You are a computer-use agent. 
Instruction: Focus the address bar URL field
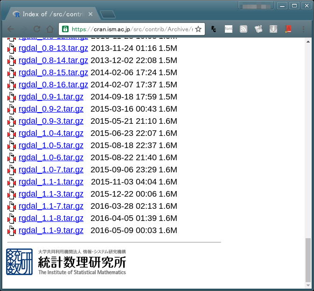point(132,29)
